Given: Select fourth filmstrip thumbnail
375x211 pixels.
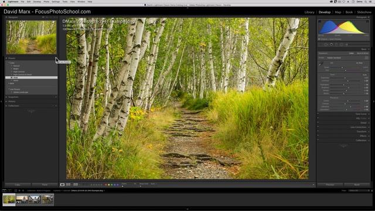Looking at the screenshot, I should tap(47, 199).
